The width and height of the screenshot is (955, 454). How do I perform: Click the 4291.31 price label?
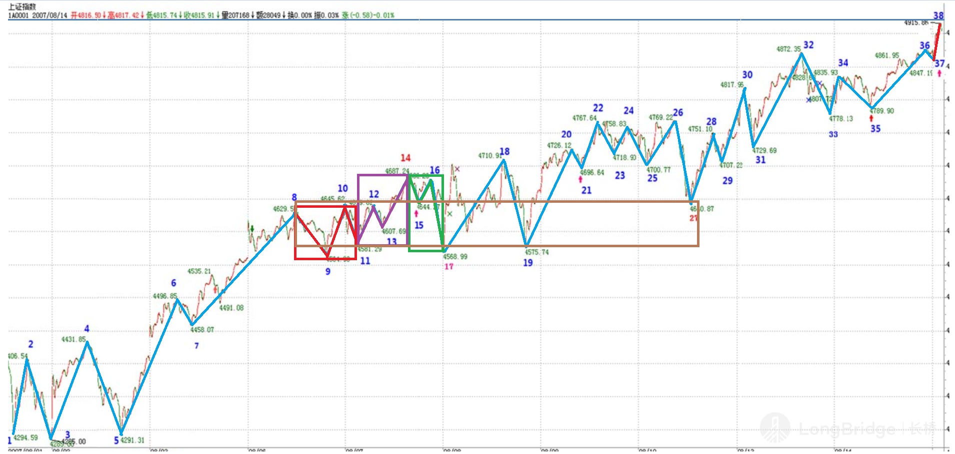click(x=132, y=440)
